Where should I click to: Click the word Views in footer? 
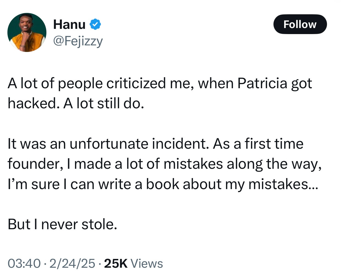[147, 263]
